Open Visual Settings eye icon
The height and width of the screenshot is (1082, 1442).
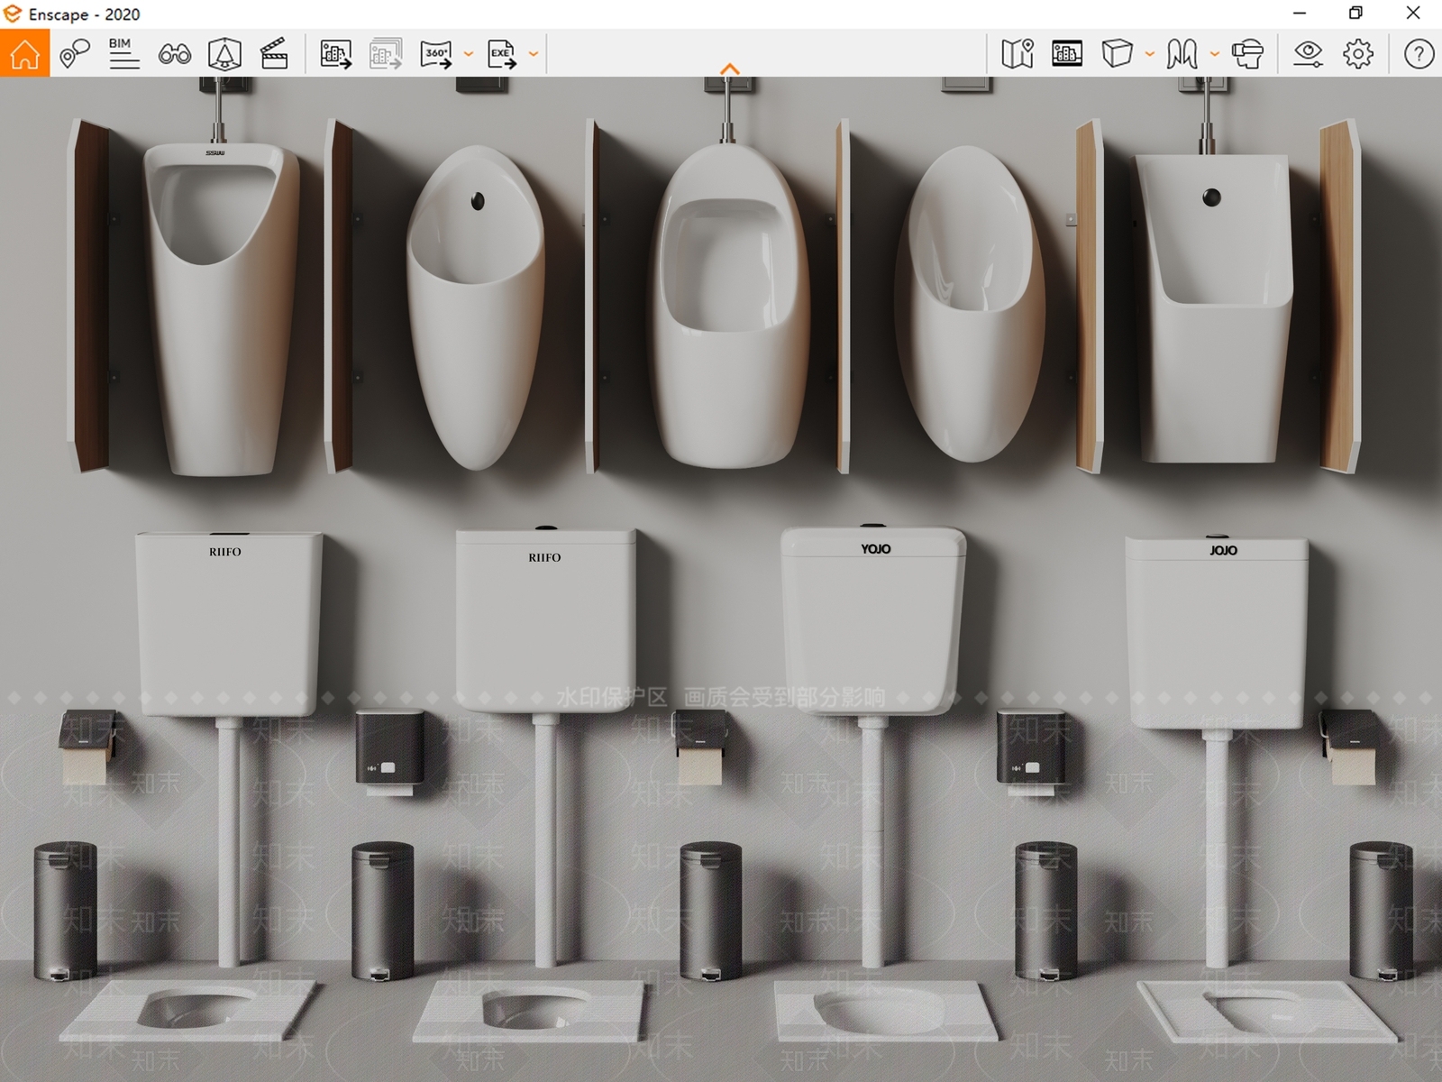[1308, 53]
